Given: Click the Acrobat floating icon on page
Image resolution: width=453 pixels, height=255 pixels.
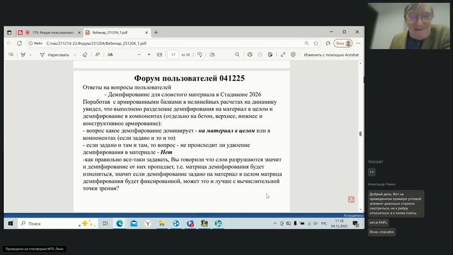Looking at the screenshot, I should 351,199.
